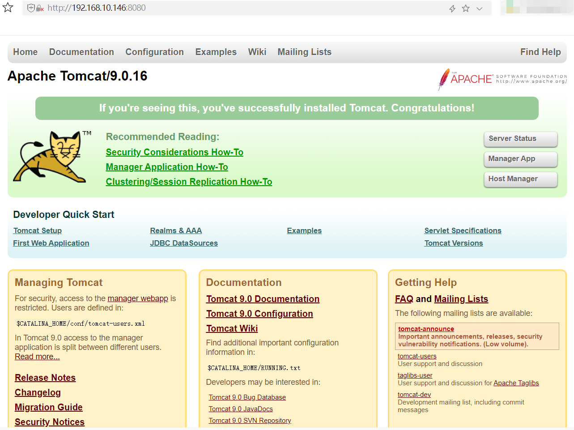The image size is (574, 430).
Task: Click the Host Manager button
Action: 521,179
